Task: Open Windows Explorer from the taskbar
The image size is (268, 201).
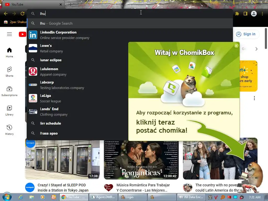Action: point(32,197)
